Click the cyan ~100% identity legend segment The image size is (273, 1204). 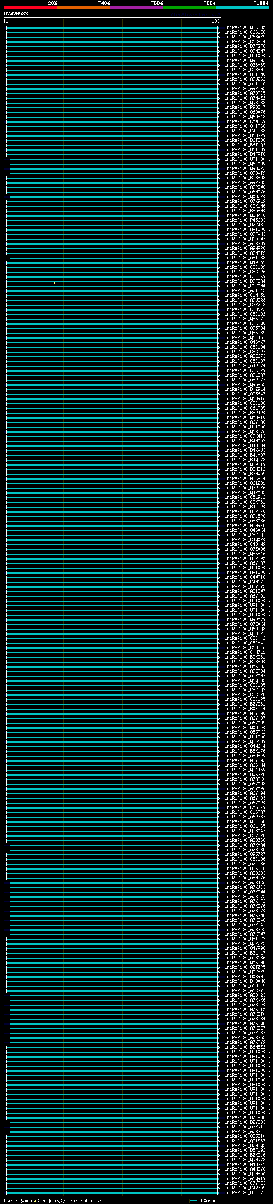pyautogui.click(x=242, y=8)
